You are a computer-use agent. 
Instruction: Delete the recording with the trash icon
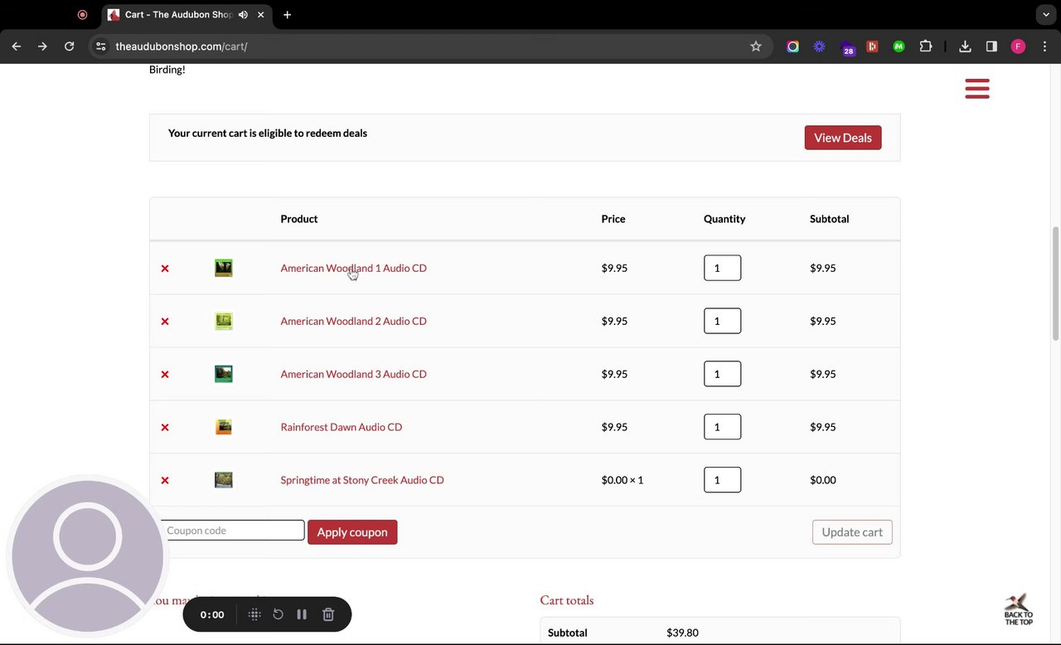[x=328, y=614]
